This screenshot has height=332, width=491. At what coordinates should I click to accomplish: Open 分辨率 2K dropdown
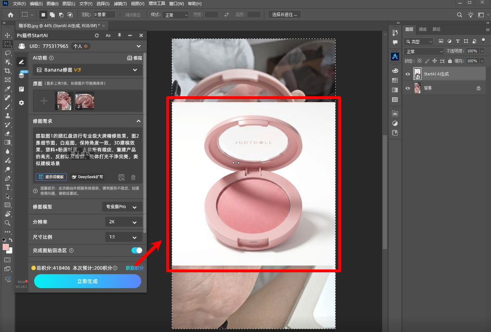point(123,222)
